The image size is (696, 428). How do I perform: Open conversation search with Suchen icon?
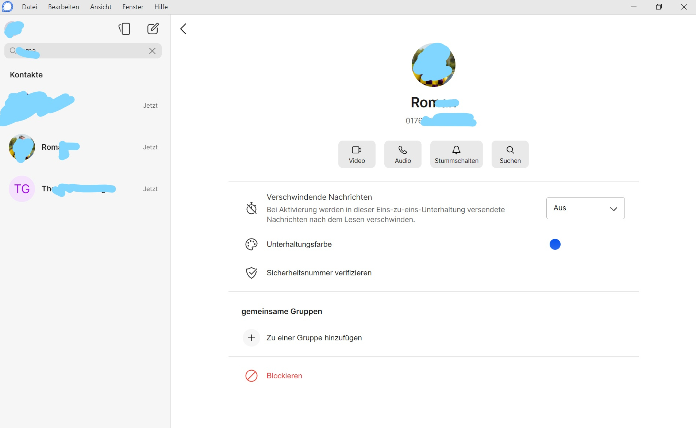tap(510, 154)
